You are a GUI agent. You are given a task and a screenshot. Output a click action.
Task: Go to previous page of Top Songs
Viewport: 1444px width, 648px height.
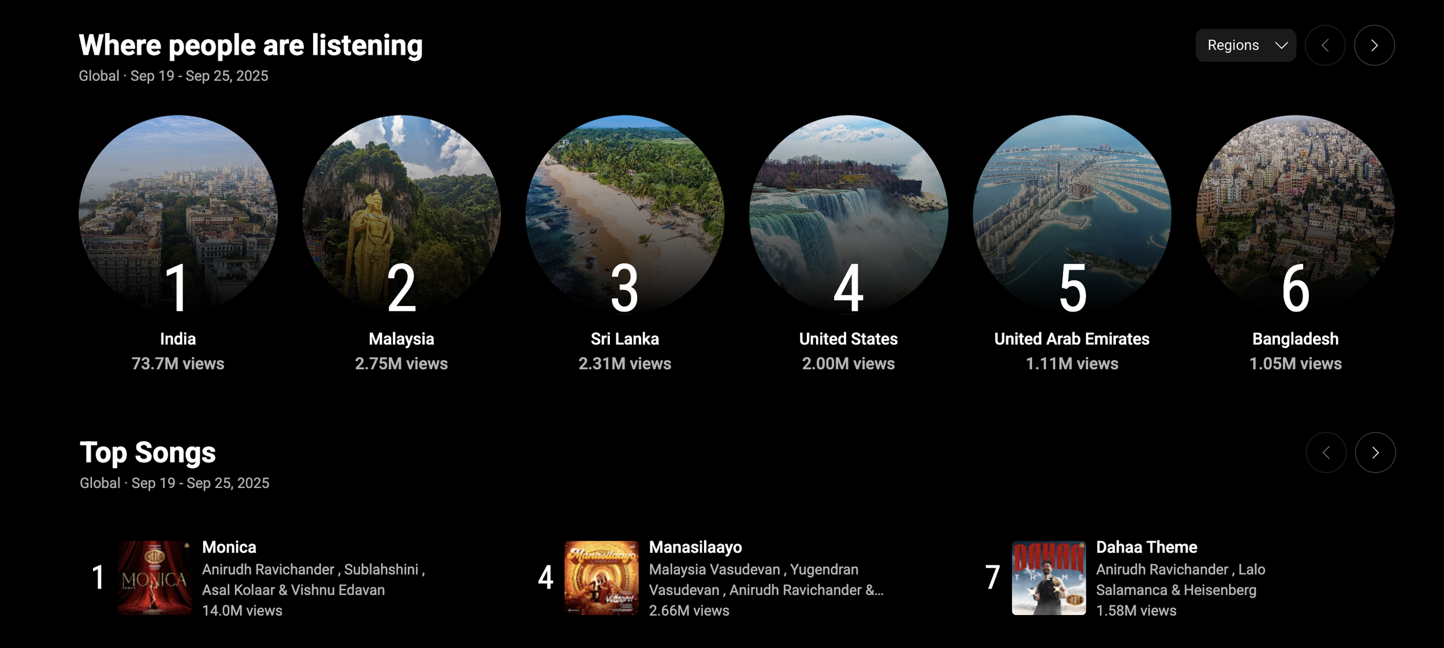pos(1326,452)
